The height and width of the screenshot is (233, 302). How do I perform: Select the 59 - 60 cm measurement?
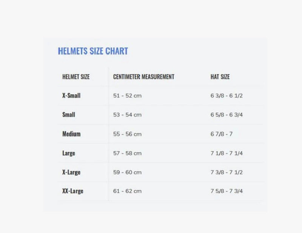(127, 172)
